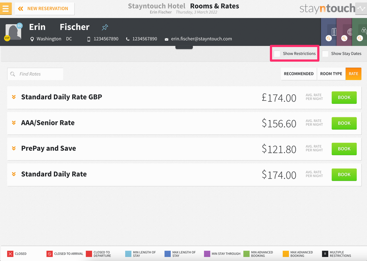367x261 pixels.
Task: Book the AAA/Senior Rate
Action: tap(344, 123)
